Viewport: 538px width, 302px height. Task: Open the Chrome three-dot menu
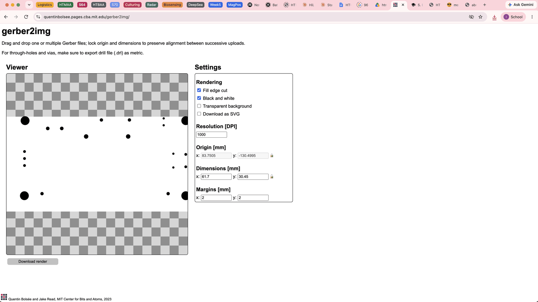coord(532,17)
